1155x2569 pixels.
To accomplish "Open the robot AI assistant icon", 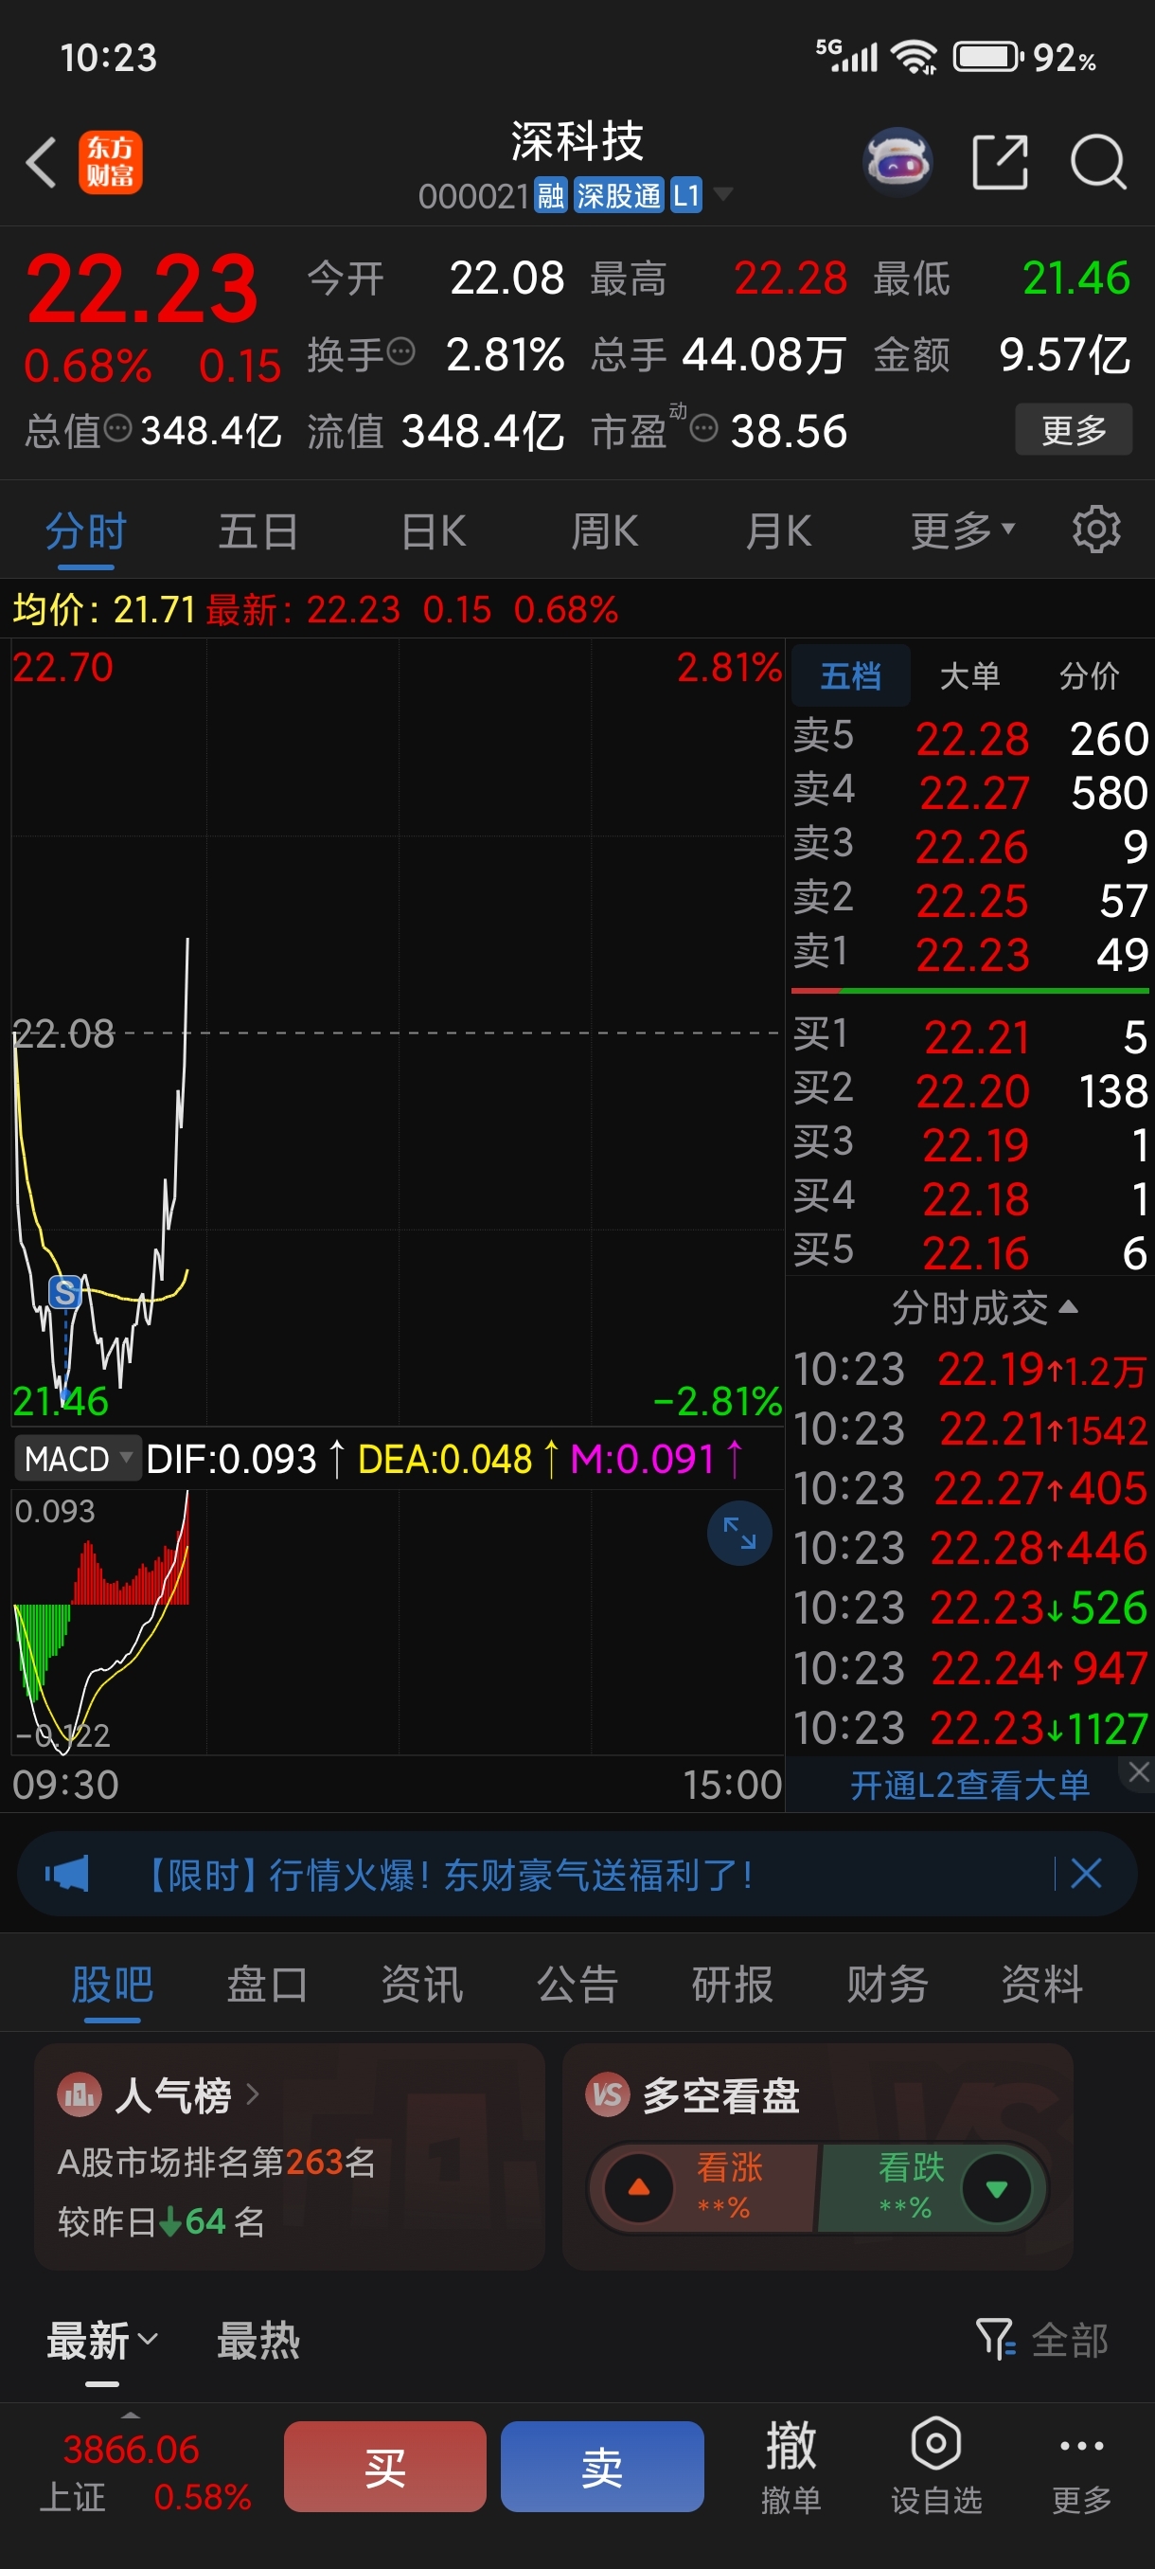I will (x=897, y=162).
